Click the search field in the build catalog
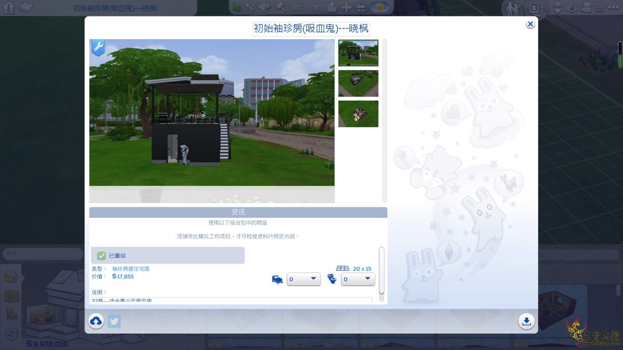623x350 pixels. [x=43, y=253]
